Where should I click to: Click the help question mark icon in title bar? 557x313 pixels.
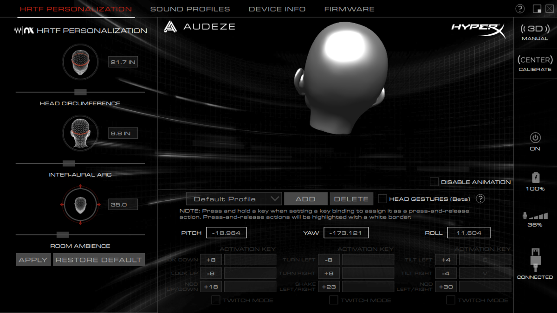point(520,9)
